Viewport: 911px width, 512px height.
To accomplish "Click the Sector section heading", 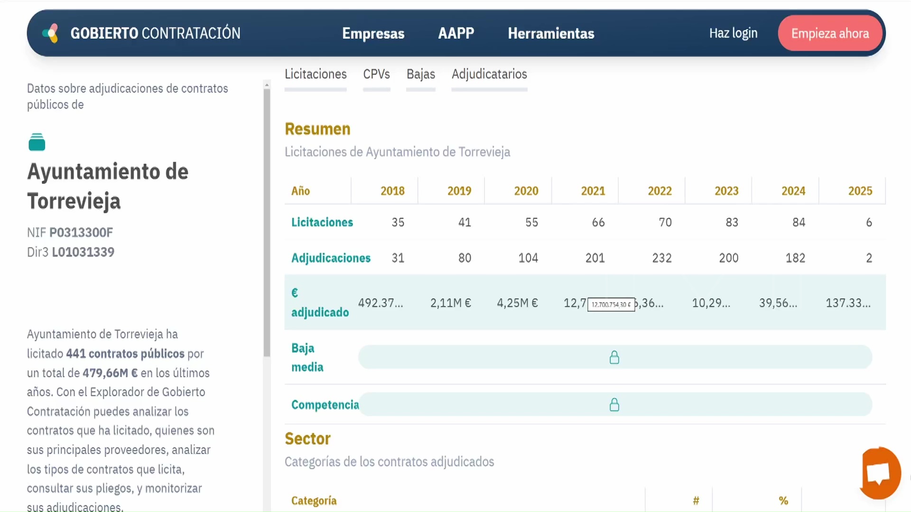I will point(307,439).
